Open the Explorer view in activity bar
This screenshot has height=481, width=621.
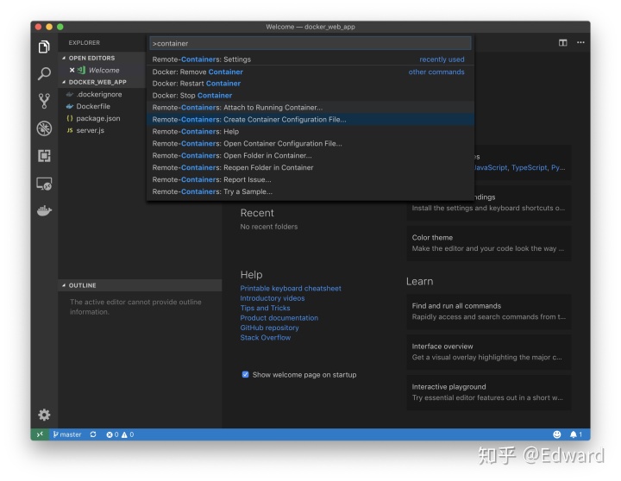point(44,47)
